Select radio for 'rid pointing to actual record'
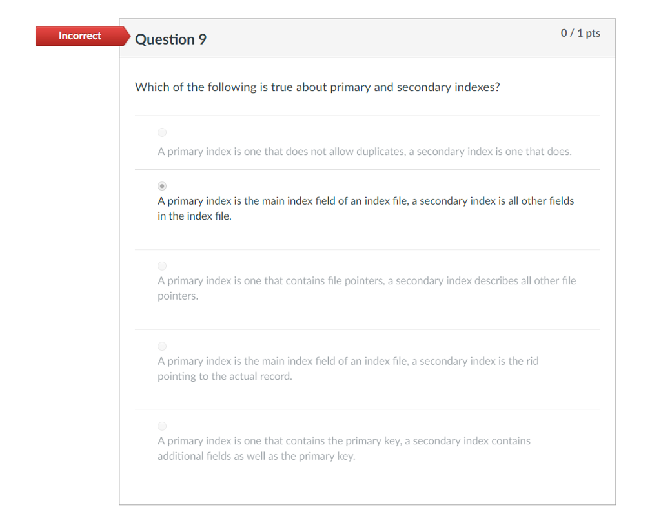Screen dimensions: 661x516 [x=162, y=346]
